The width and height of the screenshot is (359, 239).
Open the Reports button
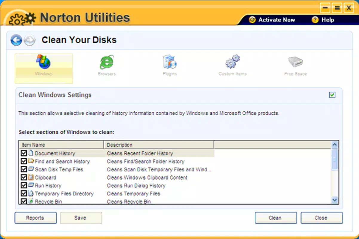pyautogui.click(x=35, y=218)
